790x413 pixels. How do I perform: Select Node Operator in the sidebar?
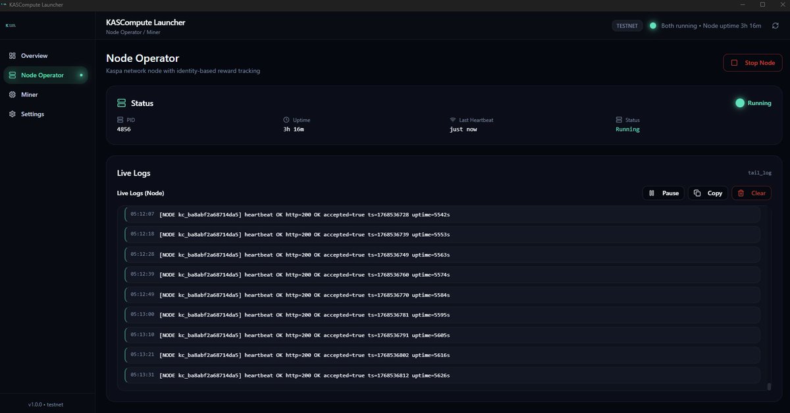tap(45, 75)
